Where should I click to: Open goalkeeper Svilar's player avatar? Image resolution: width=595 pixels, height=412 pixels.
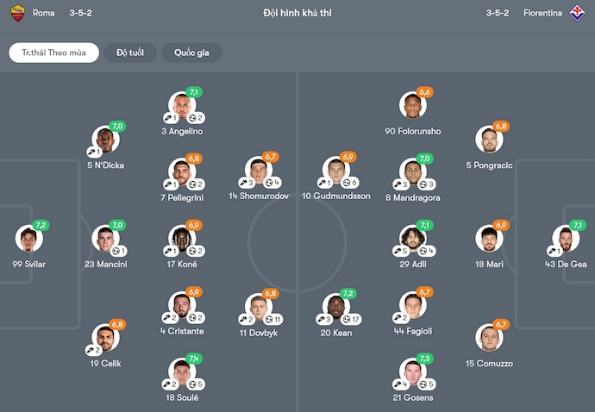pos(28,239)
